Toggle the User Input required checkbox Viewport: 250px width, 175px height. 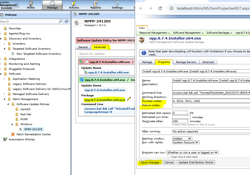click(x=169, y=157)
